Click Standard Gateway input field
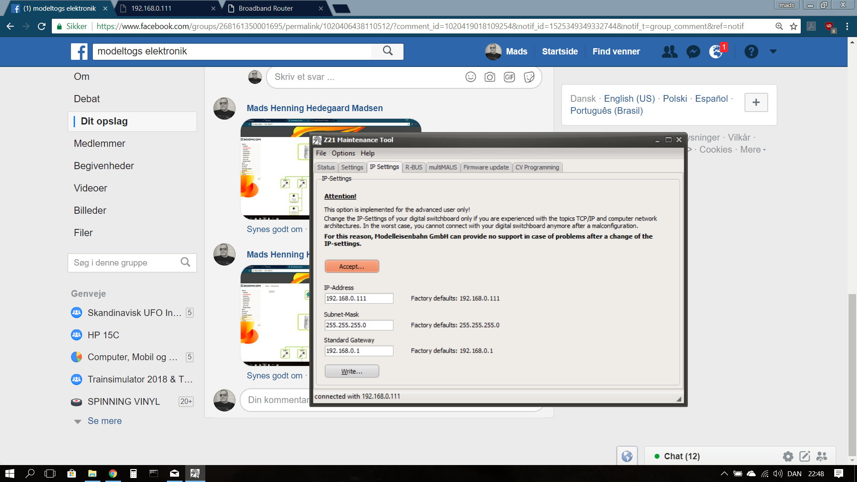This screenshot has height=482, width=857. pyautogui.click(x=359, y=351)
